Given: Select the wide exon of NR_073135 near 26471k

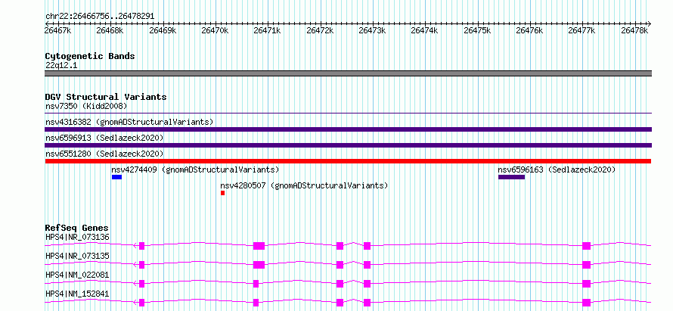Looking at the screenshot, I should point(259,265).
